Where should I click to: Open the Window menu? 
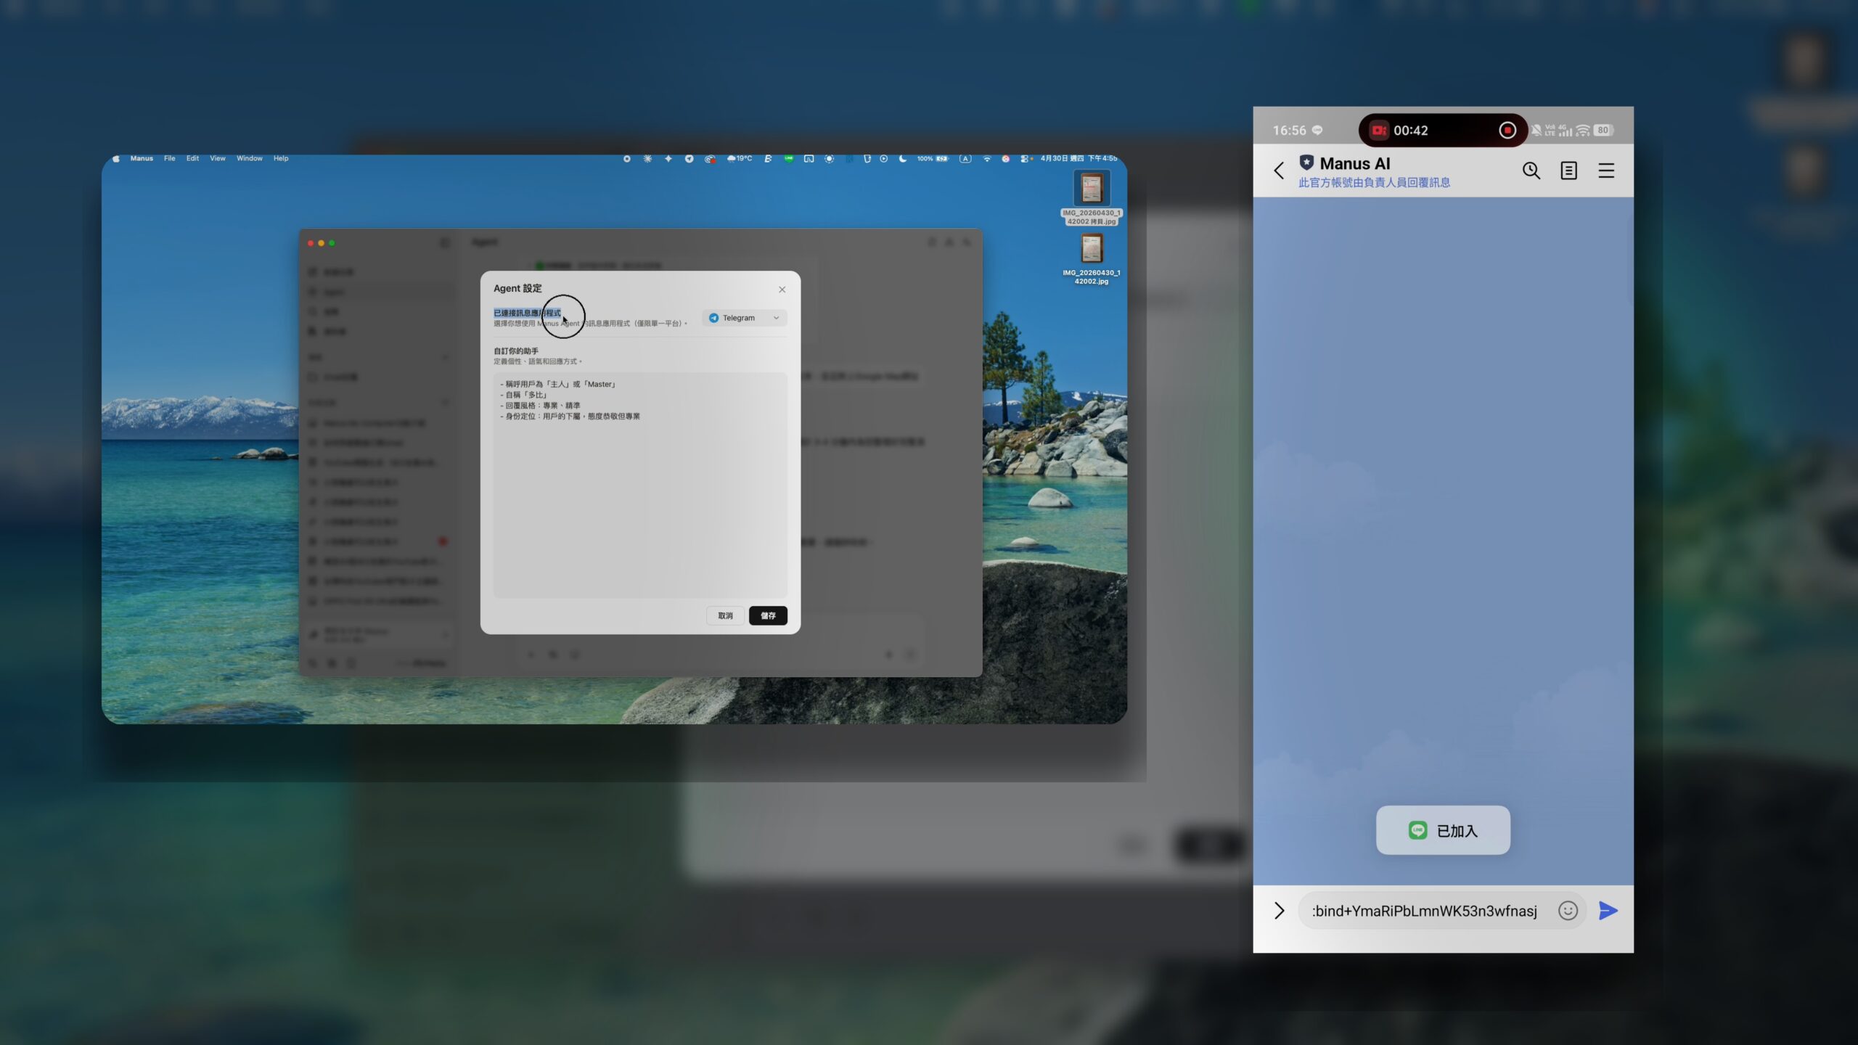(249, 158)
